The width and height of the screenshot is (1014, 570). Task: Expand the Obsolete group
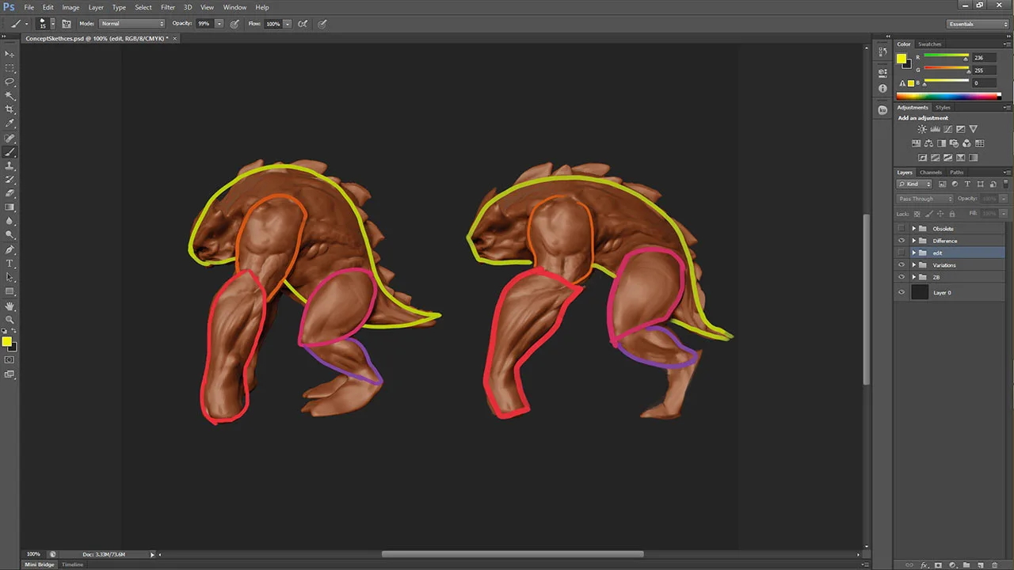click(913, 229)
